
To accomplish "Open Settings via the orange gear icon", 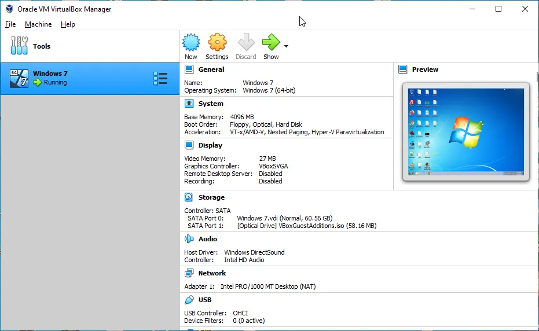I will coord(217,42).
